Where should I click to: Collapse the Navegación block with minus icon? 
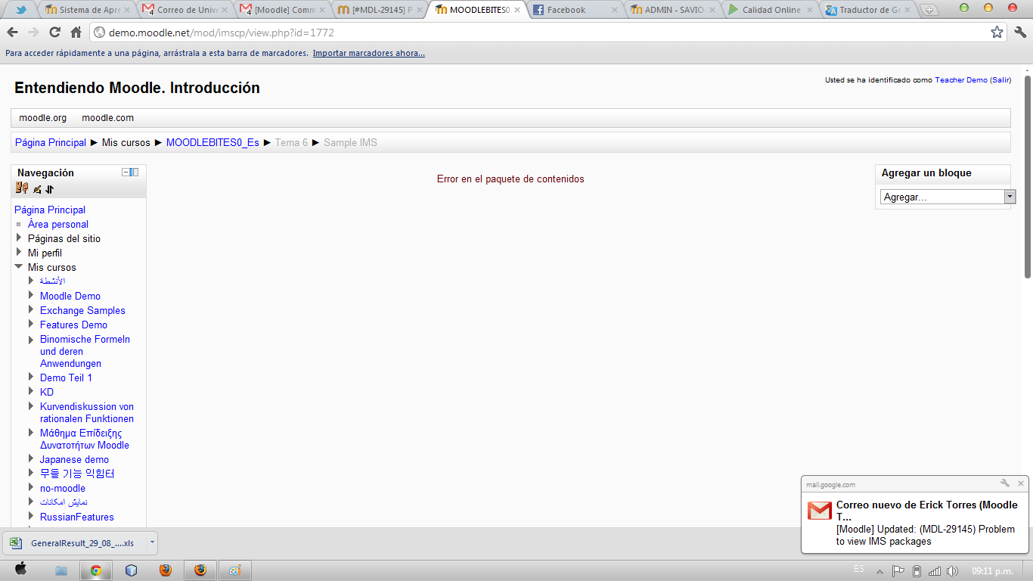(x=126, y=172)
